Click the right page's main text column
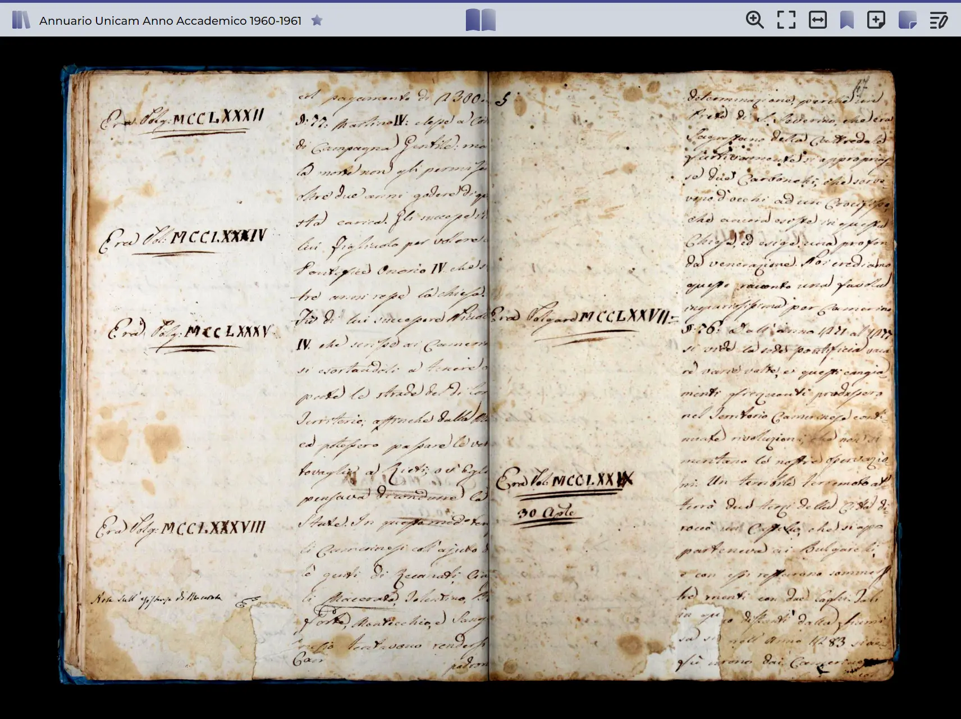 (x=786, y=371)
